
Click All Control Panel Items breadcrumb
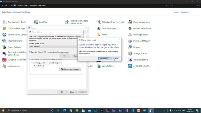(x=38, y=5)
